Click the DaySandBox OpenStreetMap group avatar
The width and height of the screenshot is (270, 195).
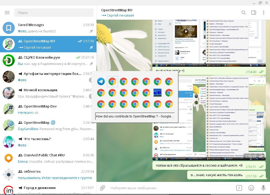tap(9, 126)
